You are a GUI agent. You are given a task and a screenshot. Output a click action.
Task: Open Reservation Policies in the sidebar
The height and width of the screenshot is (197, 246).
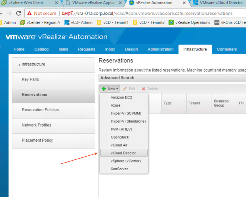coord(40,110)
